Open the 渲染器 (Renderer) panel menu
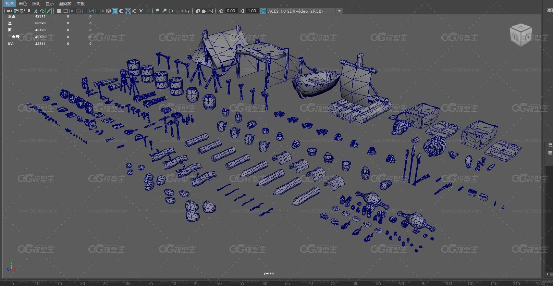The height and width of the screenshot is (286, 553). tap(65, 3)
